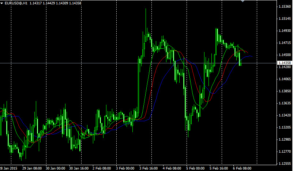Click the horizontal current price line on chart
The height and width of the screenshot is (171, 293).
(138, 63)
